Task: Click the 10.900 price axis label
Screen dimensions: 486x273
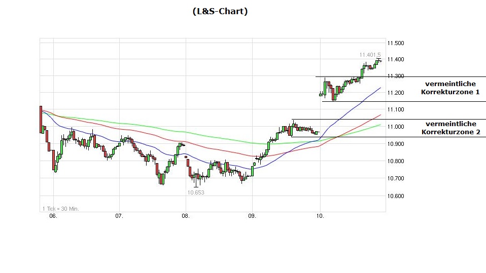Action: pos(395,144)
